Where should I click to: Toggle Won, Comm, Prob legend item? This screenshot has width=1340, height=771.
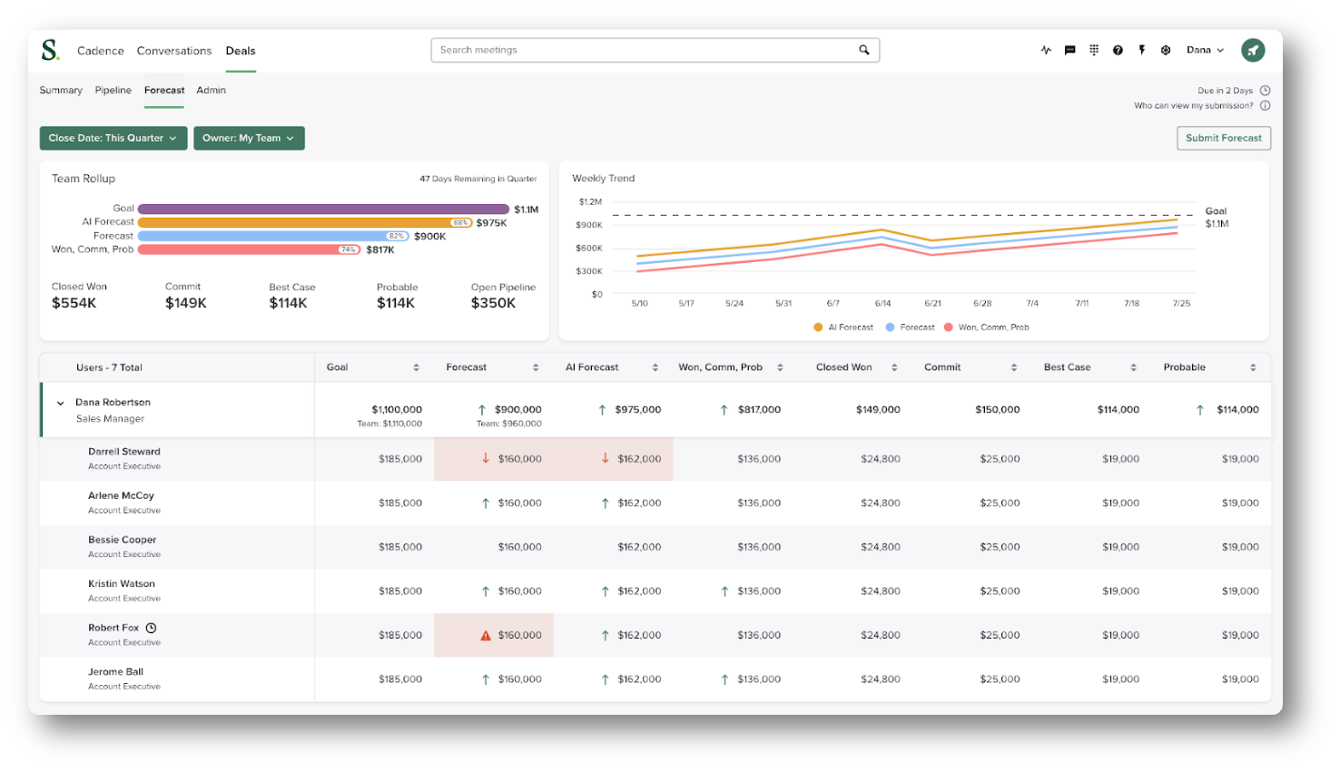click(987, 327)
